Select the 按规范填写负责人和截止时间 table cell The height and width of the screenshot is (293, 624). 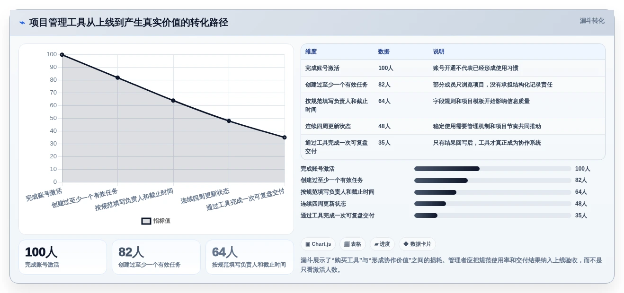pyautogui.click(x=337, y=105)
